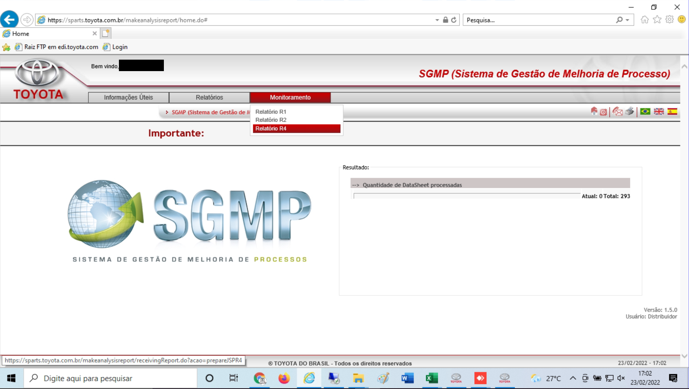Click the 'Atual: 0 Total: 293' text
Image resolution: width=689 pixels, height=389 pixels.
[606, 196]
